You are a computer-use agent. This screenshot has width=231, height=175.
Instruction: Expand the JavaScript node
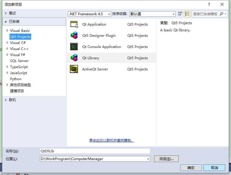(x=7, y=73)
